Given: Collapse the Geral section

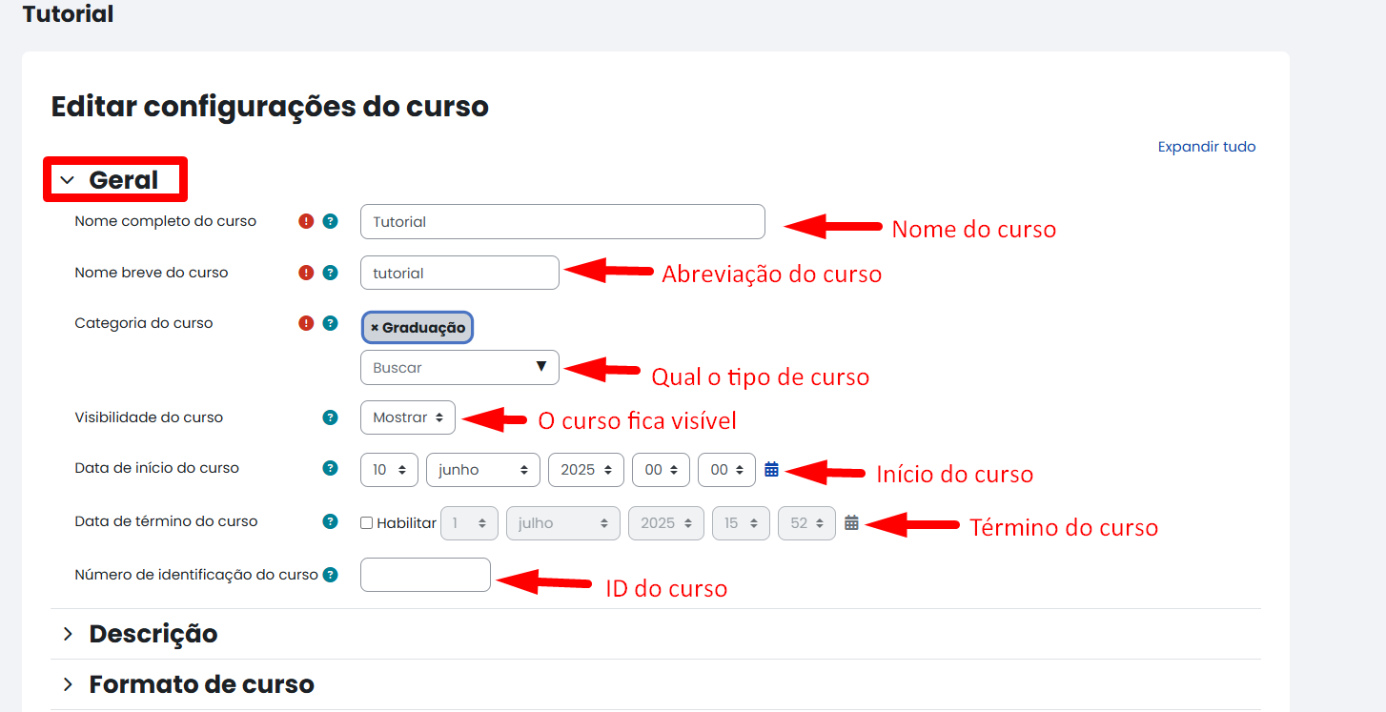Looking at the screenshot, I should point(114,179).
